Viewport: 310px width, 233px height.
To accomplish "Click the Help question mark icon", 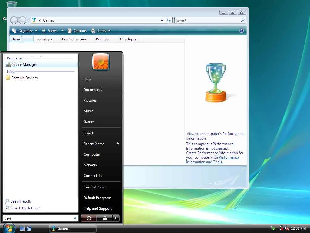I will click(x=241, y=31).
